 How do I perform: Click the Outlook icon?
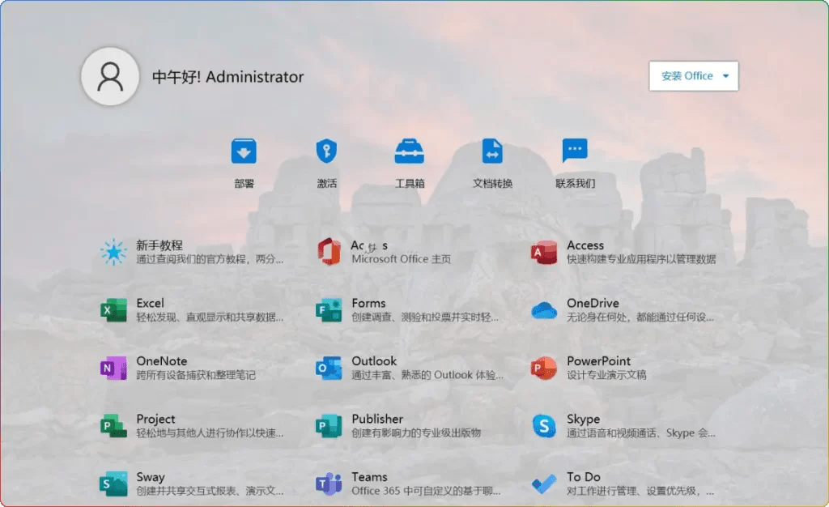point(328,368)
